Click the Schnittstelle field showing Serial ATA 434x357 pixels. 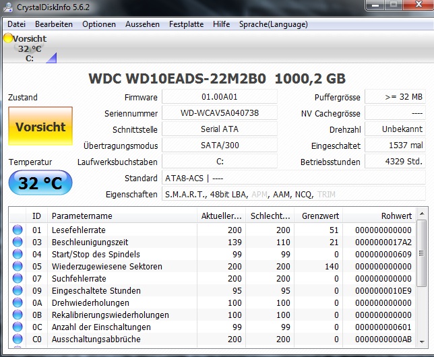tap(220, 129)
